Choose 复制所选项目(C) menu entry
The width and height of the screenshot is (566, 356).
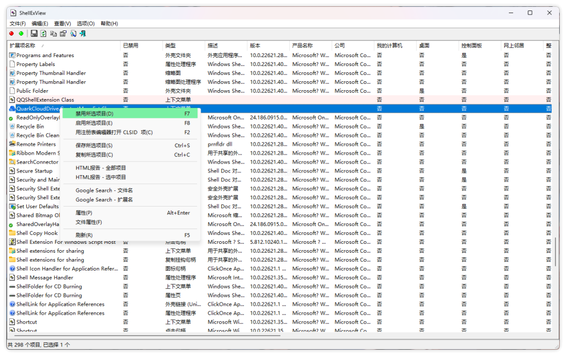tap(130, 155)
